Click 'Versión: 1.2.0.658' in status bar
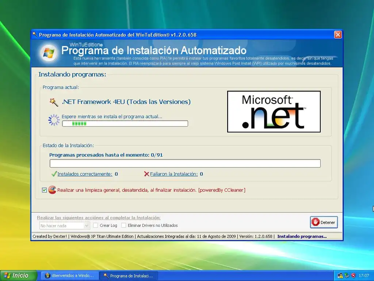Image resolution: width=374 pixels, height=281 pixels. point(256,236)
